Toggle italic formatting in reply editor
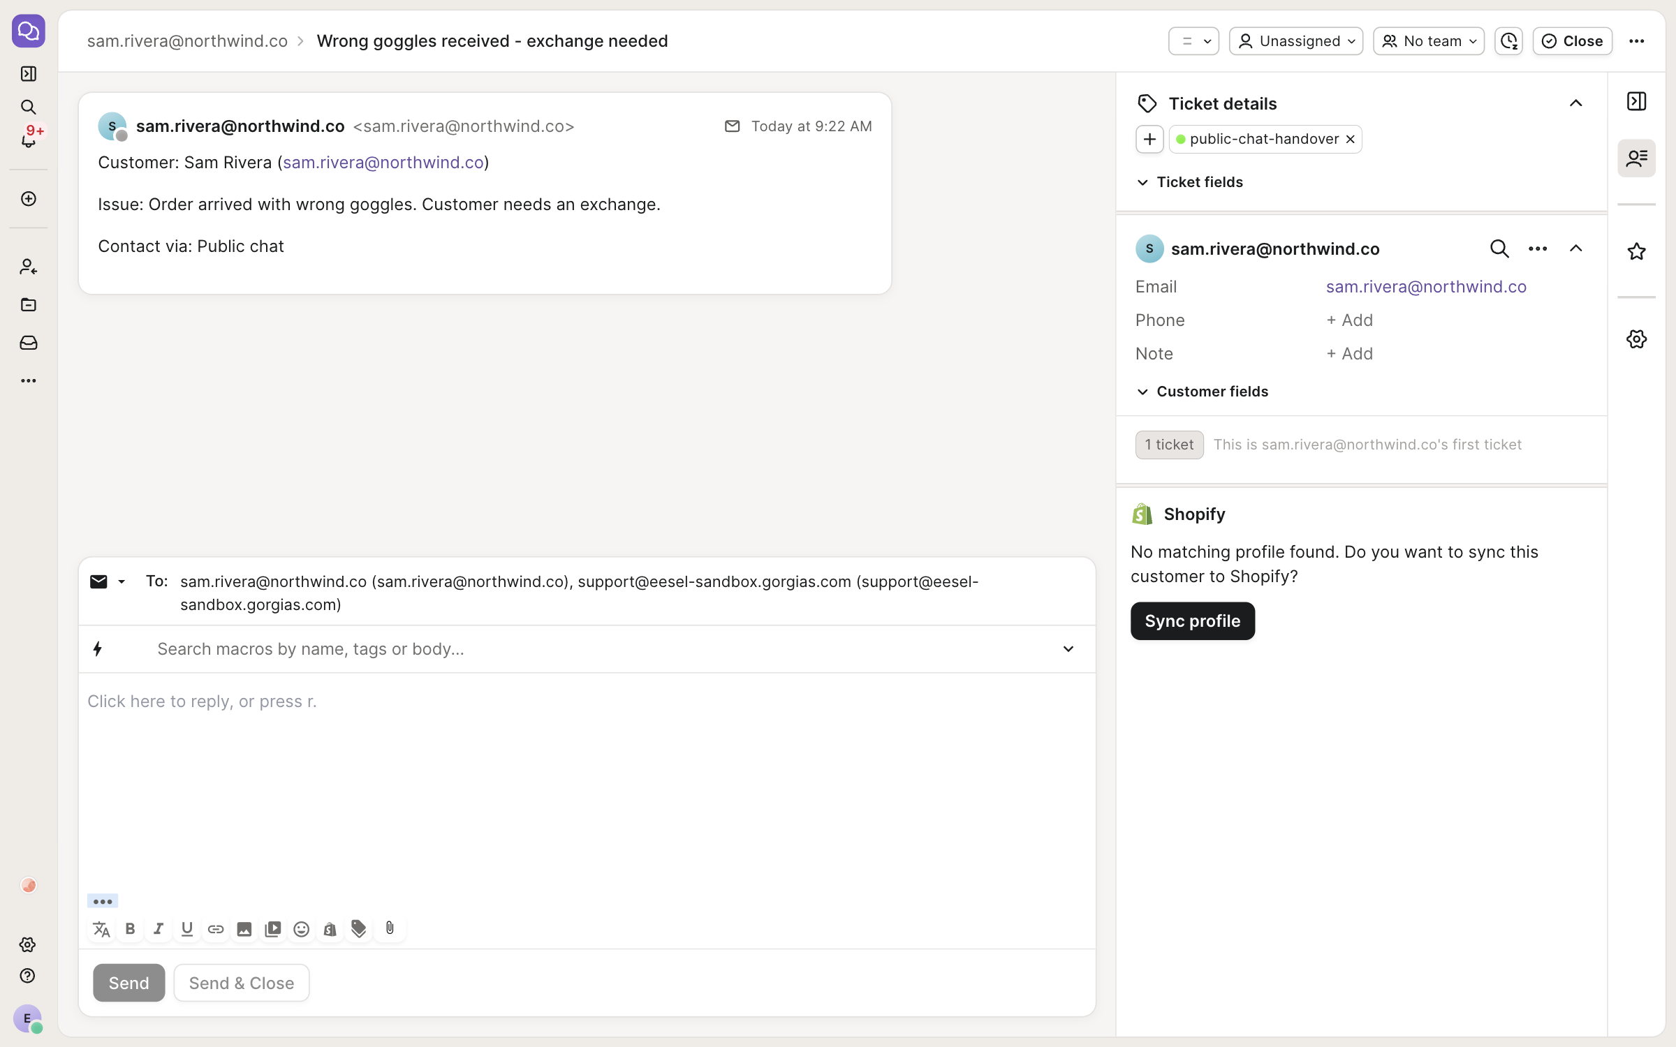 point(159,928)
